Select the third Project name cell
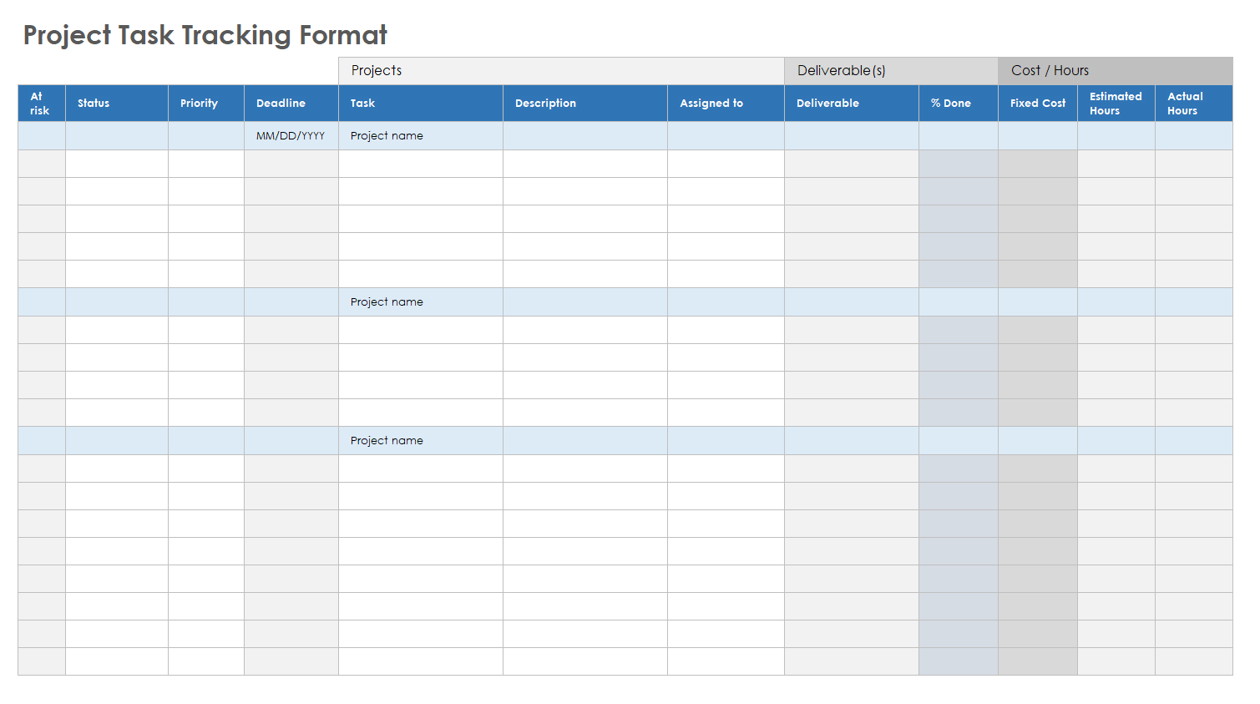Image resolution: width=1260 pixels, height=704 pixels. [x=420, y=441]
